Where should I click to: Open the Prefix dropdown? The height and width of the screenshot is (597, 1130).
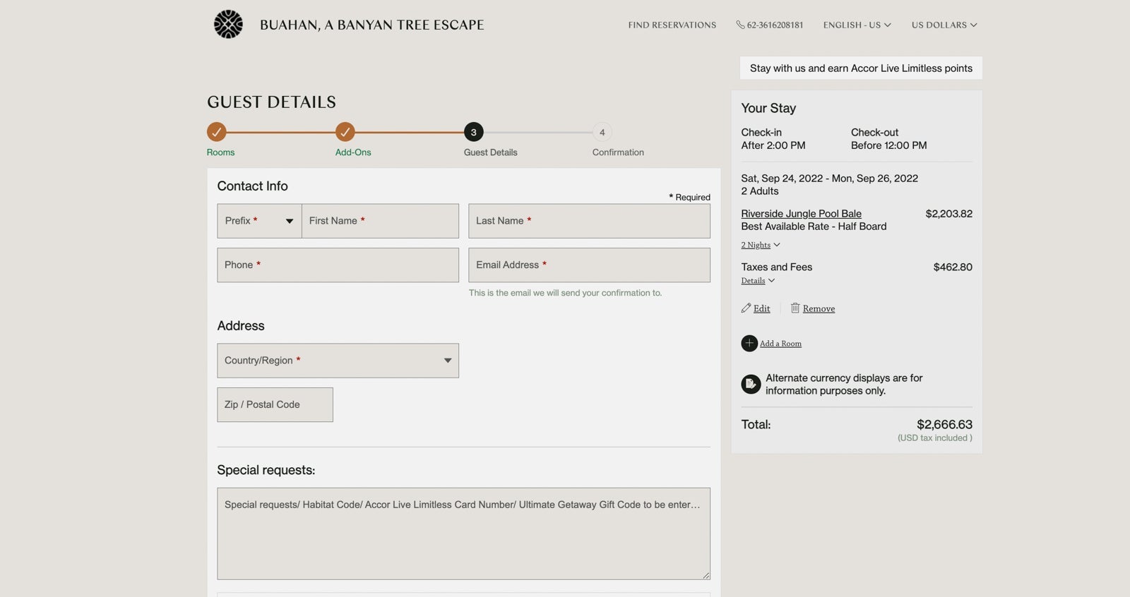click(x=259, y=221)
